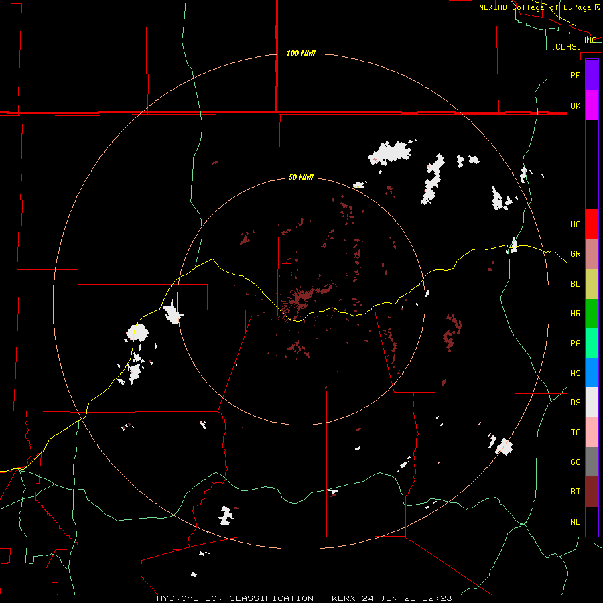Click the WS blue legend swatch
603x603 pixels.
[x=592, y=373]
